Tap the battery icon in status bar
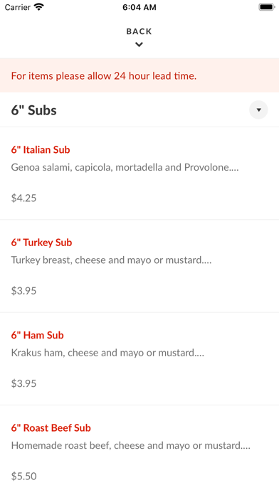Screen dimensions: 279x495 [x=267, y=6]
